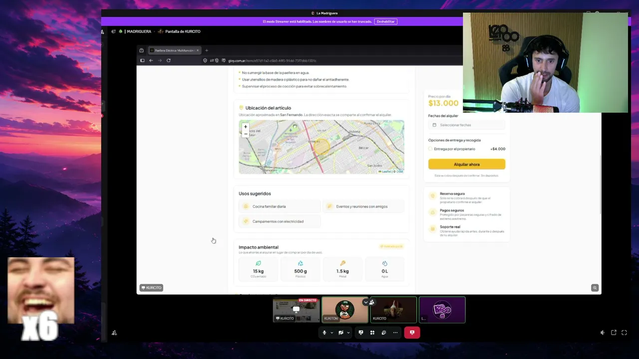Go forward in the browser
The image size is (639, 359).
pos(160,60)
